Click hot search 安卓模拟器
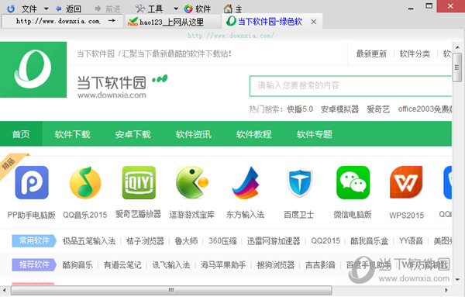 (339, 109)
